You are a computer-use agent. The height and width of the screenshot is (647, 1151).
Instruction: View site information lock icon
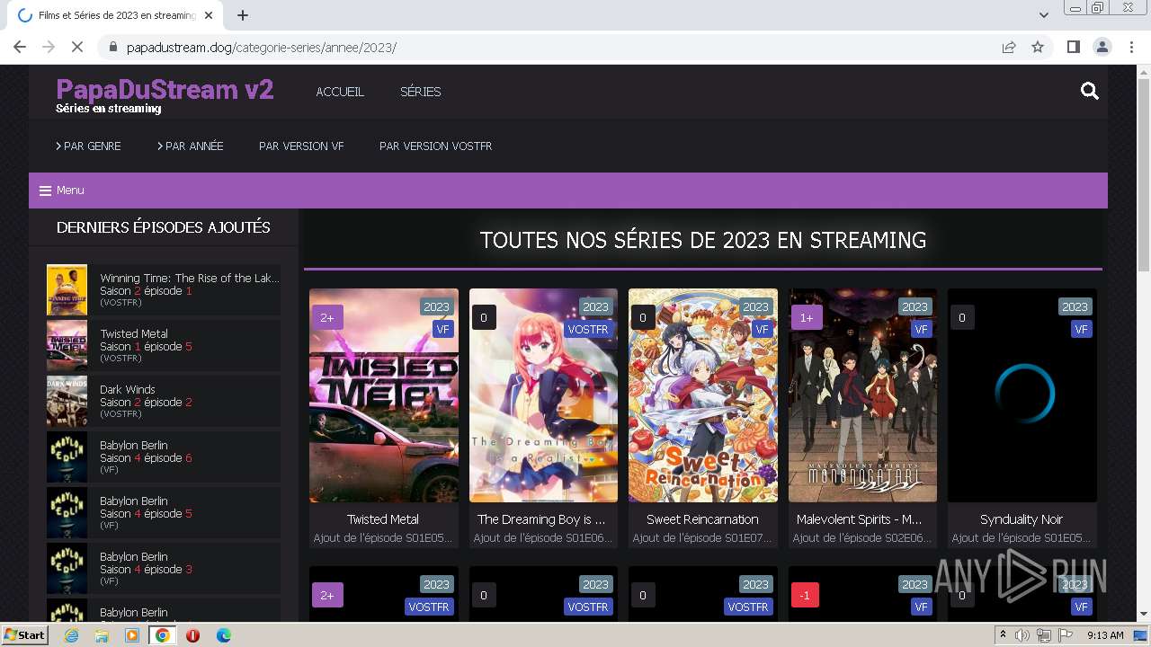pyautogui.click(x=112, y=47)
